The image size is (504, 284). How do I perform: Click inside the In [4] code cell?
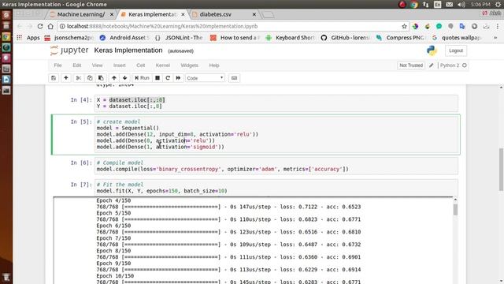[276, 103]
